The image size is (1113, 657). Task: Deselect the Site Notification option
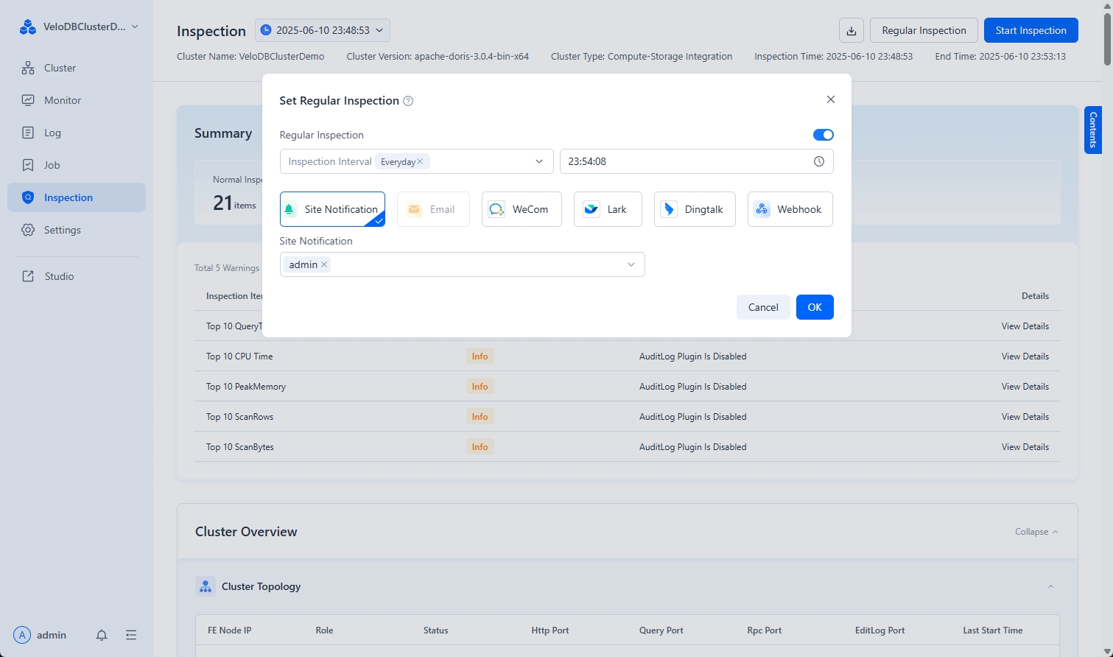(332, 209)
